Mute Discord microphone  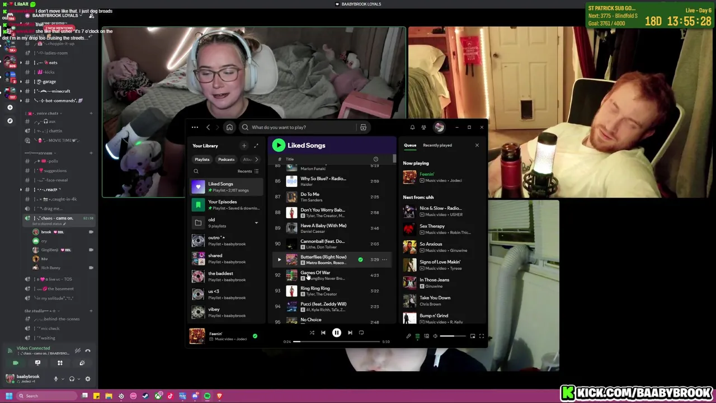[55, 379]
